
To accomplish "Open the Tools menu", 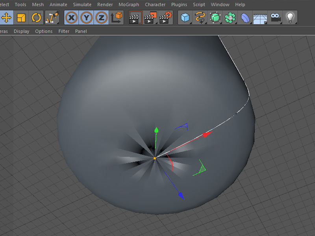I will [20, 4].
